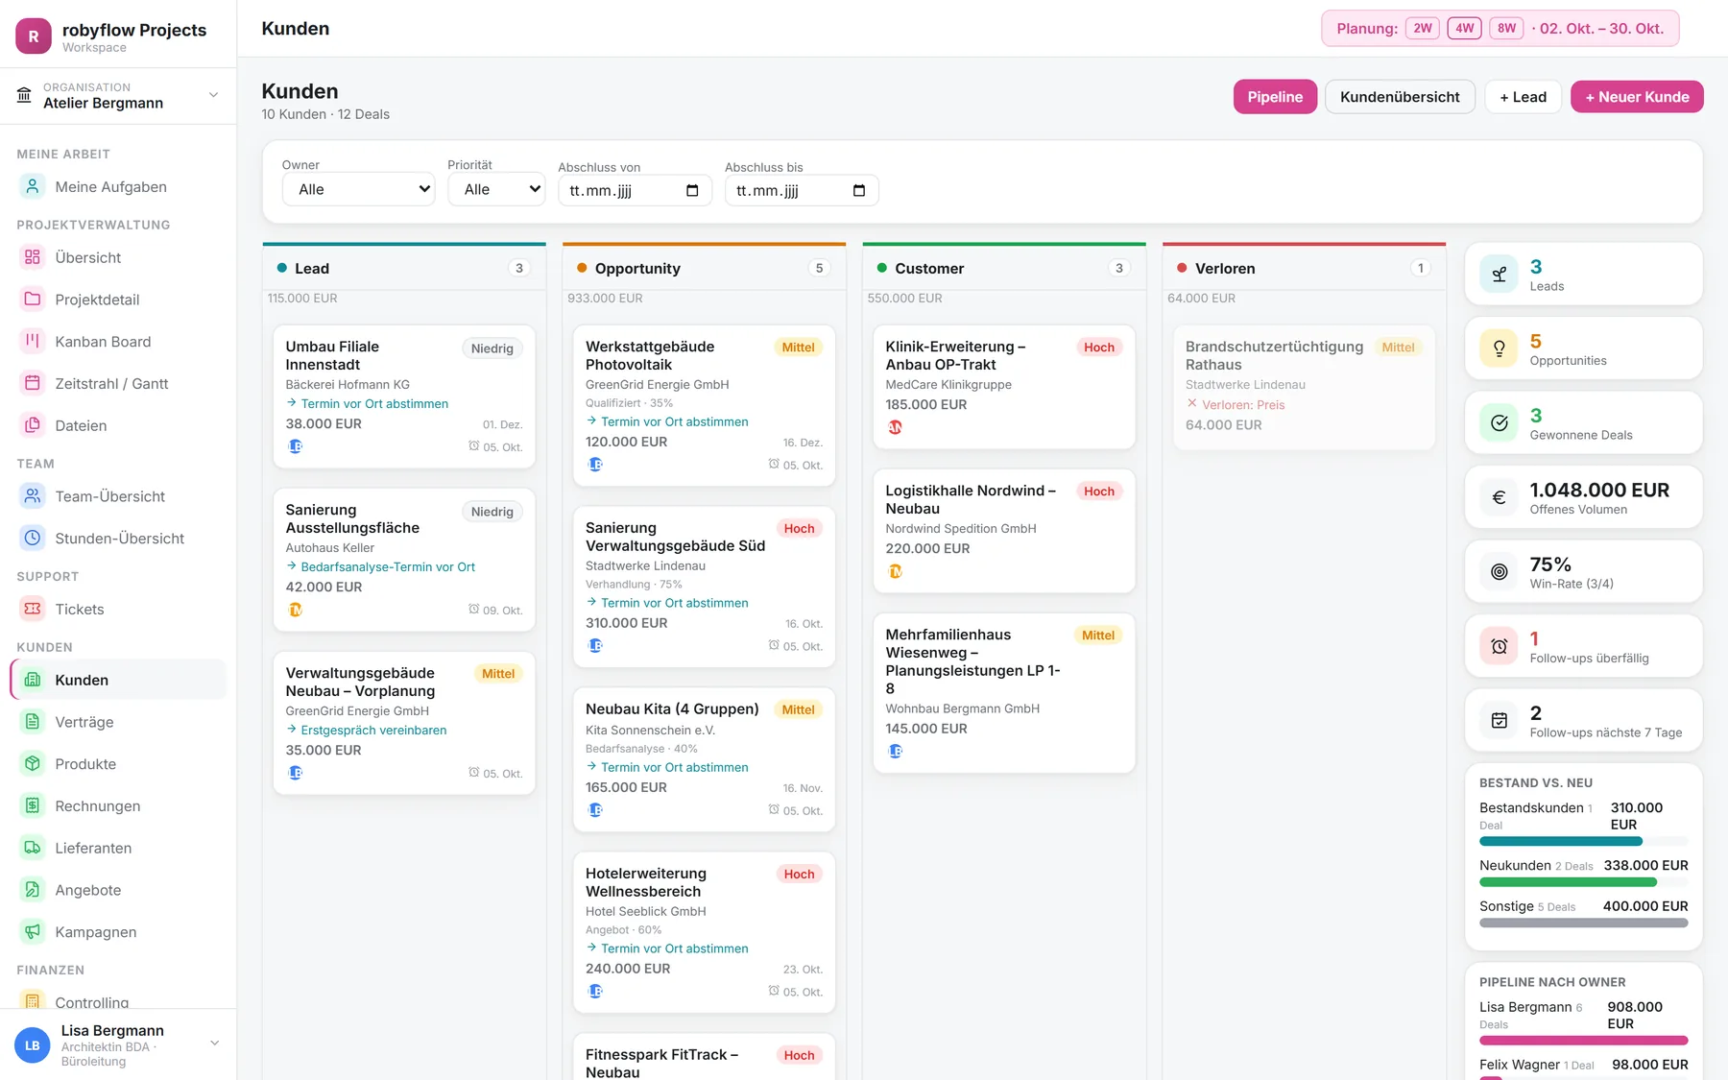Viewport: 1728px width, 1080px height.
Task: Click the Übersicht grid icon
Action: point(33,257)
